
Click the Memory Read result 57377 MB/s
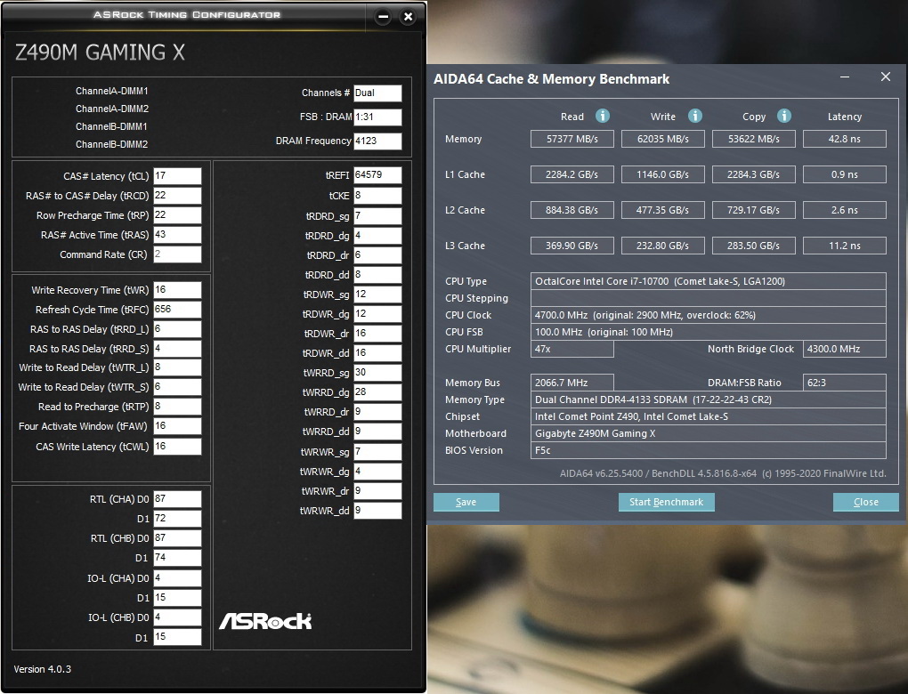point(572,139)
